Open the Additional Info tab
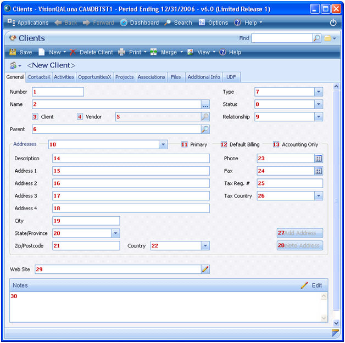345x343 pixels. 203,77
